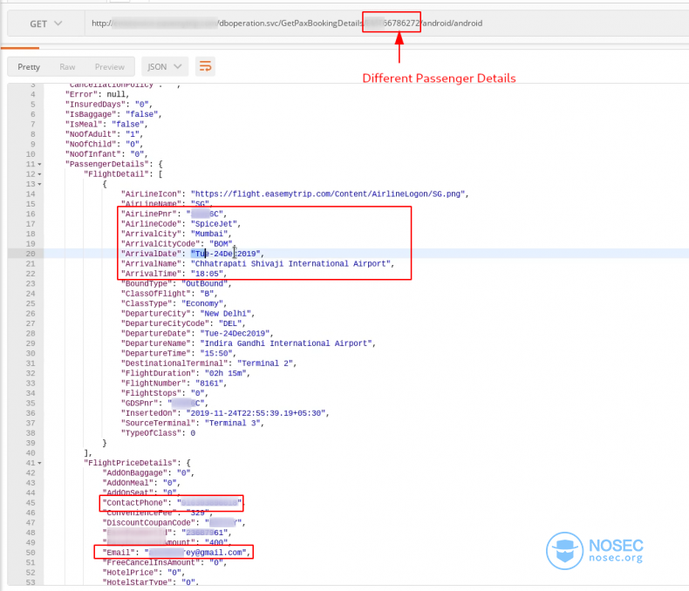Click the "DiscountCoupanCode" line
The width and height of the screenshot is (689, 591).
pyautogui.click(x=174, y=523)
